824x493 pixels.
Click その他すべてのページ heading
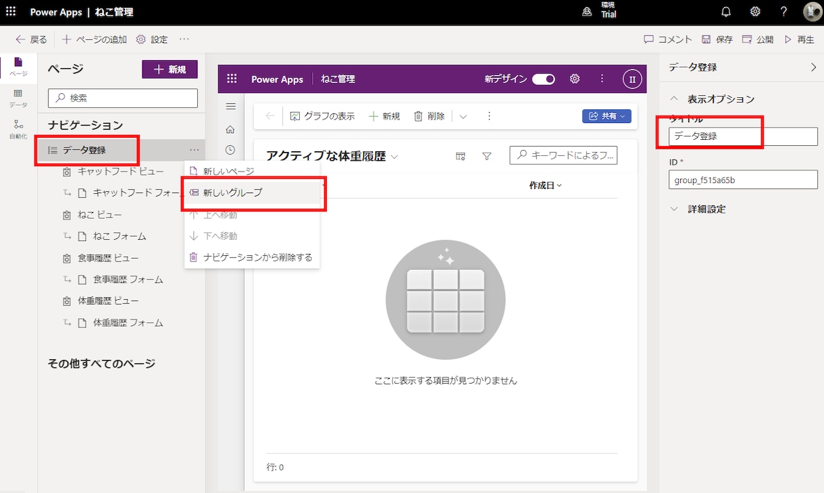pos(101,363)
